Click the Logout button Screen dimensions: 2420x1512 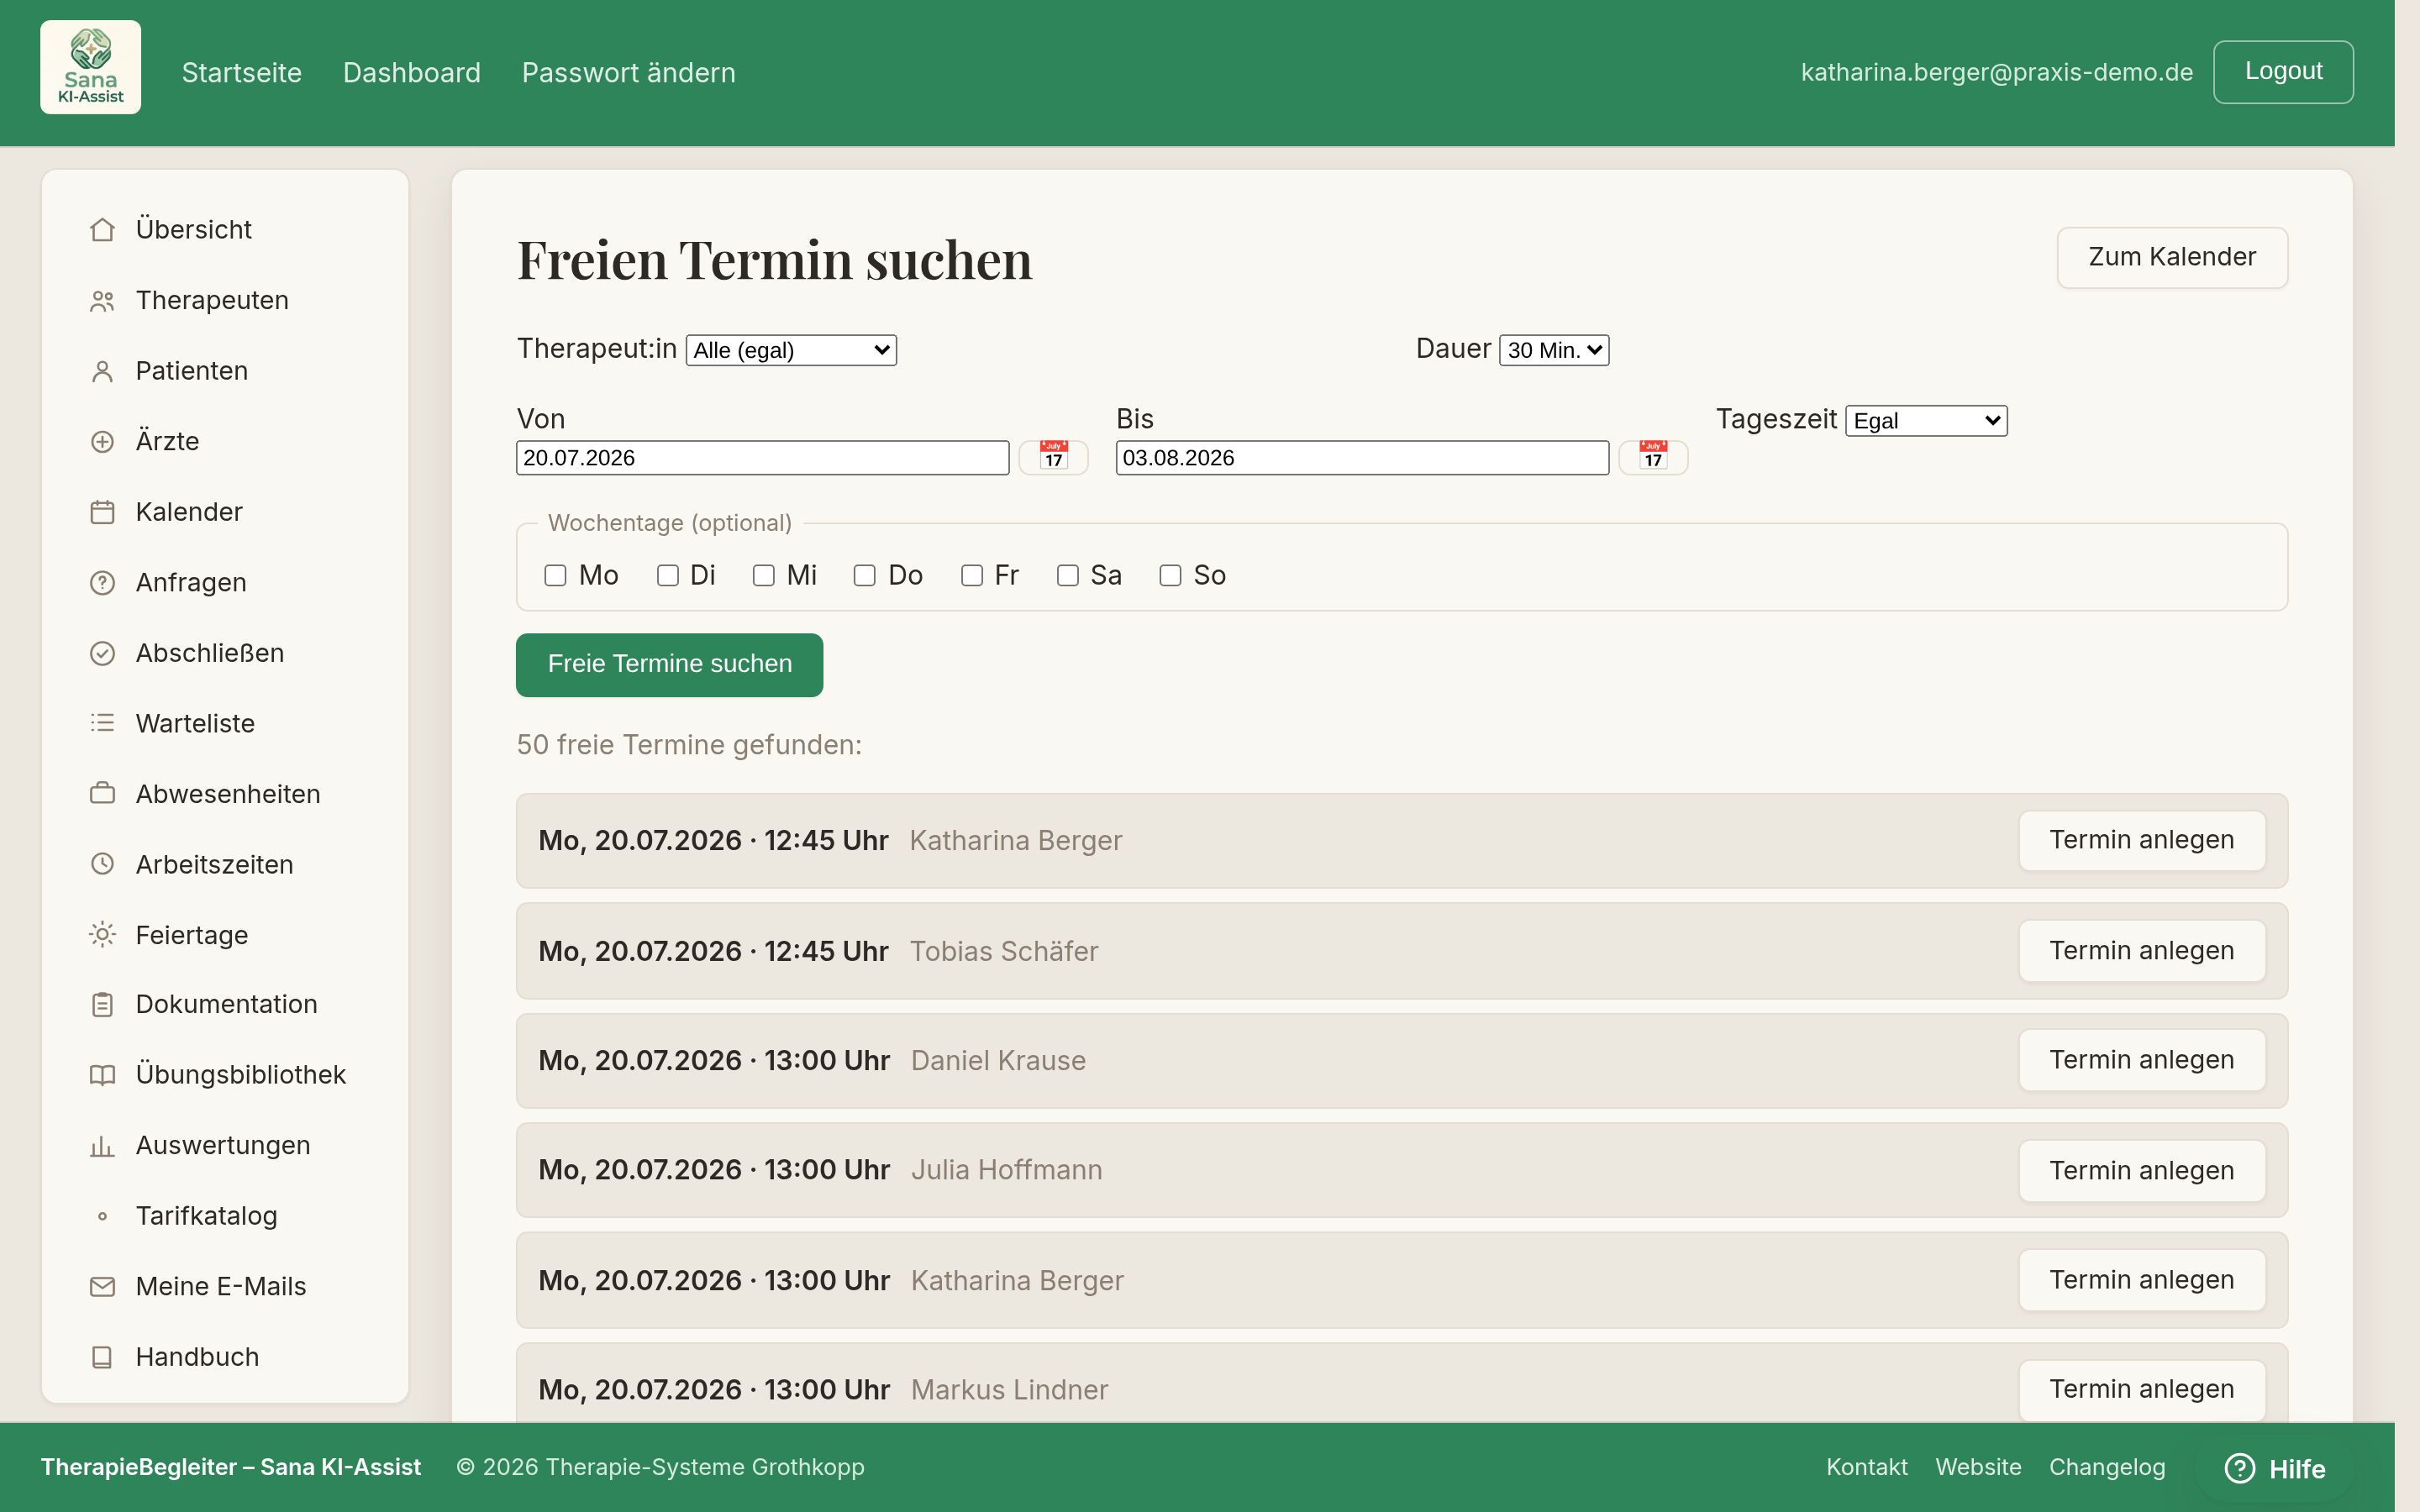coord(2283,72)
